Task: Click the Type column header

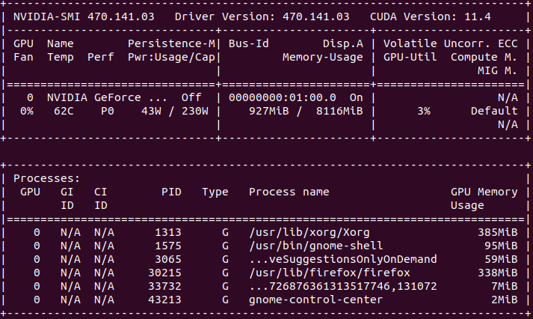Action: pyautogui.click(x=215, y=192)
